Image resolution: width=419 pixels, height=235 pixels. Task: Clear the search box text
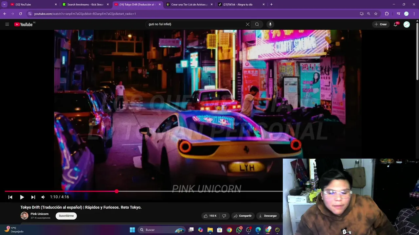tap(247, 24)
